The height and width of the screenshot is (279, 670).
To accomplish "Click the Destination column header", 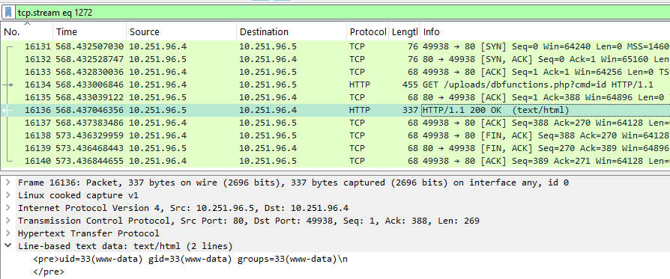I will 292,31.
